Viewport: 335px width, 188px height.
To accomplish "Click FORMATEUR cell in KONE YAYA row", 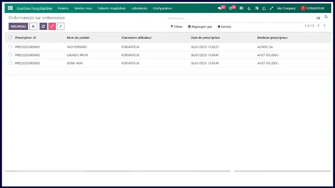I will (130, 63).
